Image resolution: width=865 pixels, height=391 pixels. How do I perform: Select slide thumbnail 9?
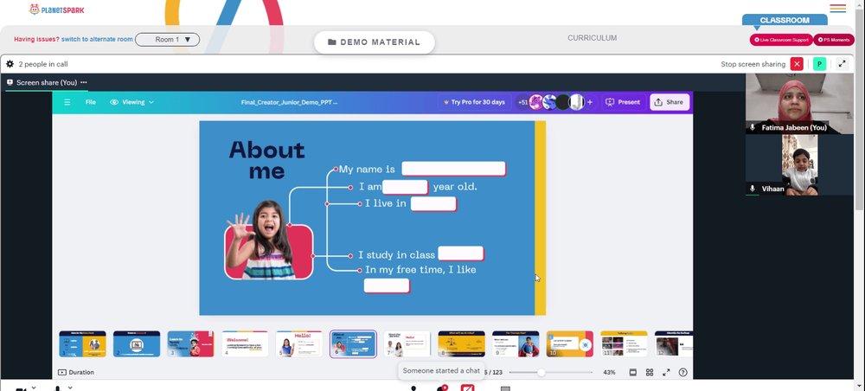pyautogui.click(x=516, y=344)
